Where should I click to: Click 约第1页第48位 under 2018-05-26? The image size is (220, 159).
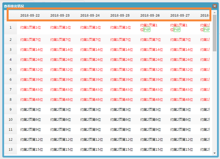coord(152,100)
